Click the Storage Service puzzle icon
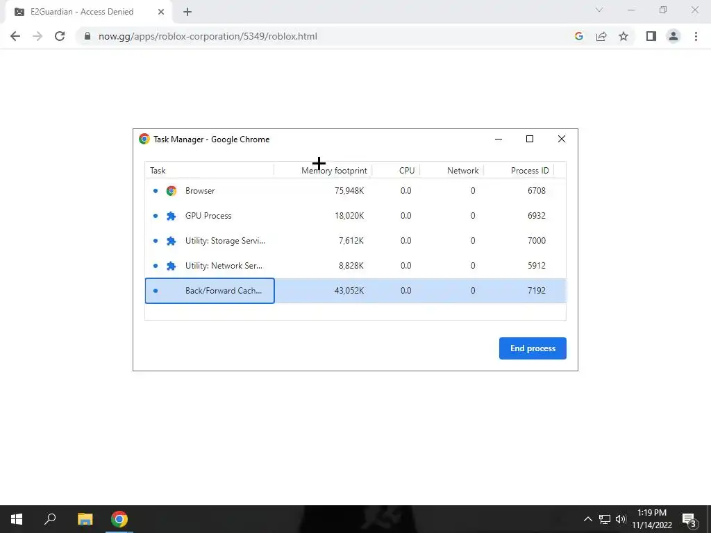 [x=171, y=241]
